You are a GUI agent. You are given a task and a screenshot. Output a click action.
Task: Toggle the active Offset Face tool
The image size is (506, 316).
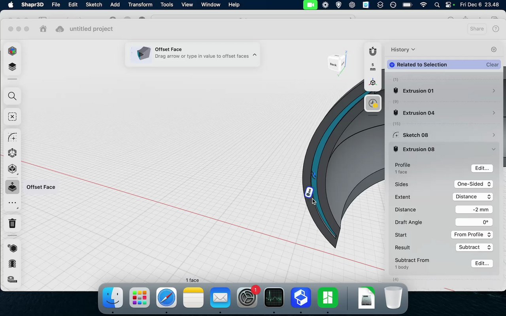coord(12,187)
